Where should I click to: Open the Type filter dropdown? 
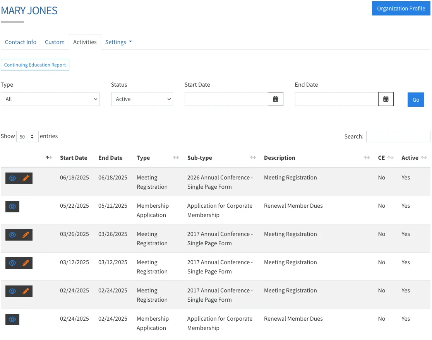50,99
